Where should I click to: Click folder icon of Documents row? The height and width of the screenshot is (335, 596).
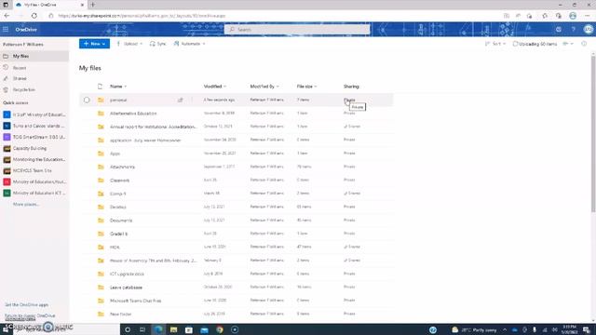[x=101, y=221]
